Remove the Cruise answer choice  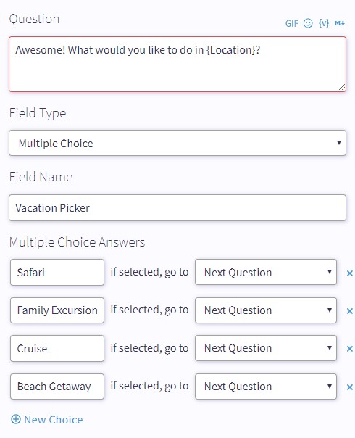point(349,349)
